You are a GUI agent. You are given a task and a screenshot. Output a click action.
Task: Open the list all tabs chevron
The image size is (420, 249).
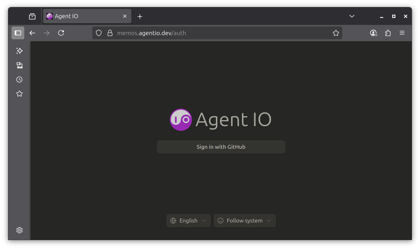tap(352, 16)
